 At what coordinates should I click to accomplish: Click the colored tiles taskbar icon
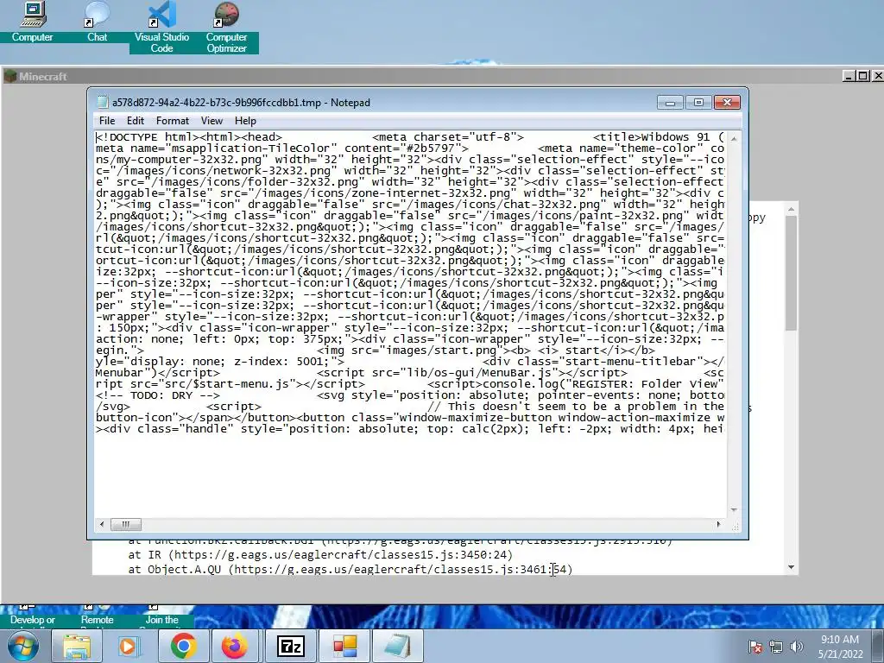344,646
